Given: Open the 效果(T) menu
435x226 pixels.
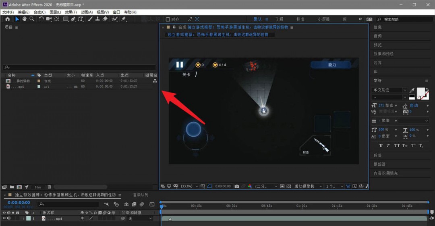Looking at the screenshot, I should click(x=70, y=12).
